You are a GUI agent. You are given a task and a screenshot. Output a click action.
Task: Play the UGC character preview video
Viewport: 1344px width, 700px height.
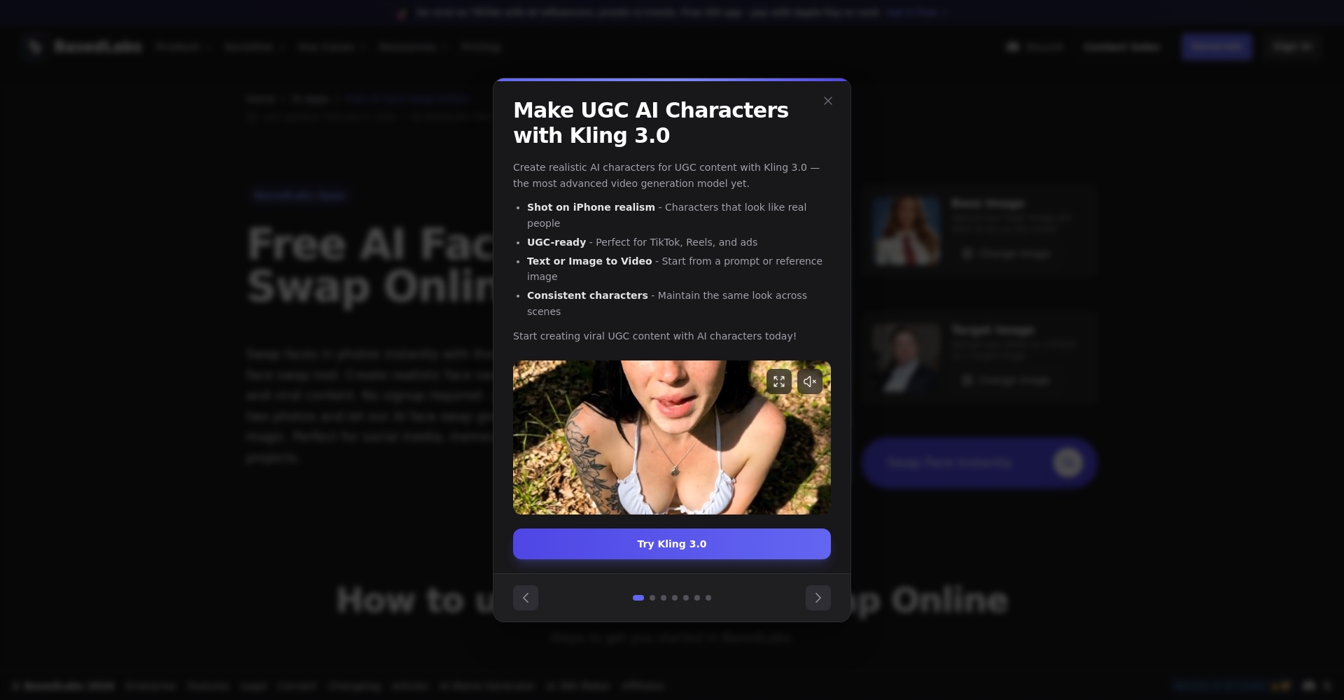pos(672,437)
